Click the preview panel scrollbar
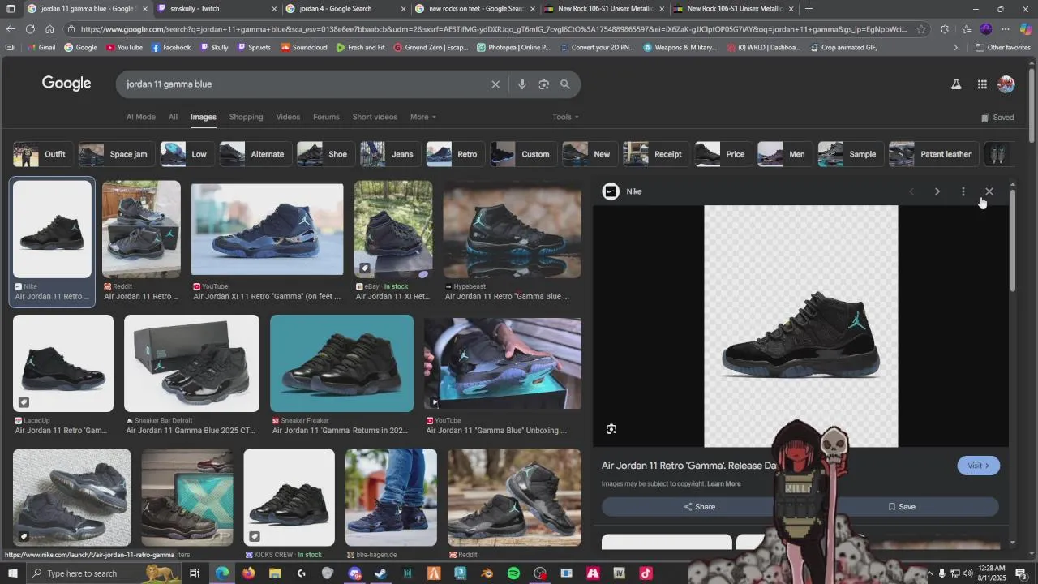 click(1012, 239)
